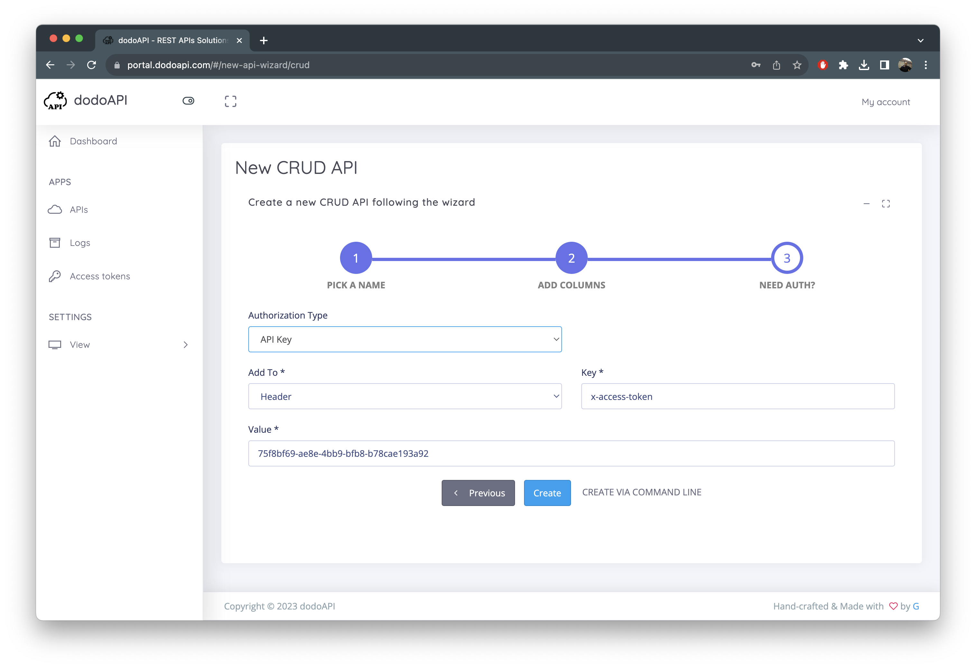
Task: Click the dodoAPI brand name text
Action: click(x=100, y=100)
